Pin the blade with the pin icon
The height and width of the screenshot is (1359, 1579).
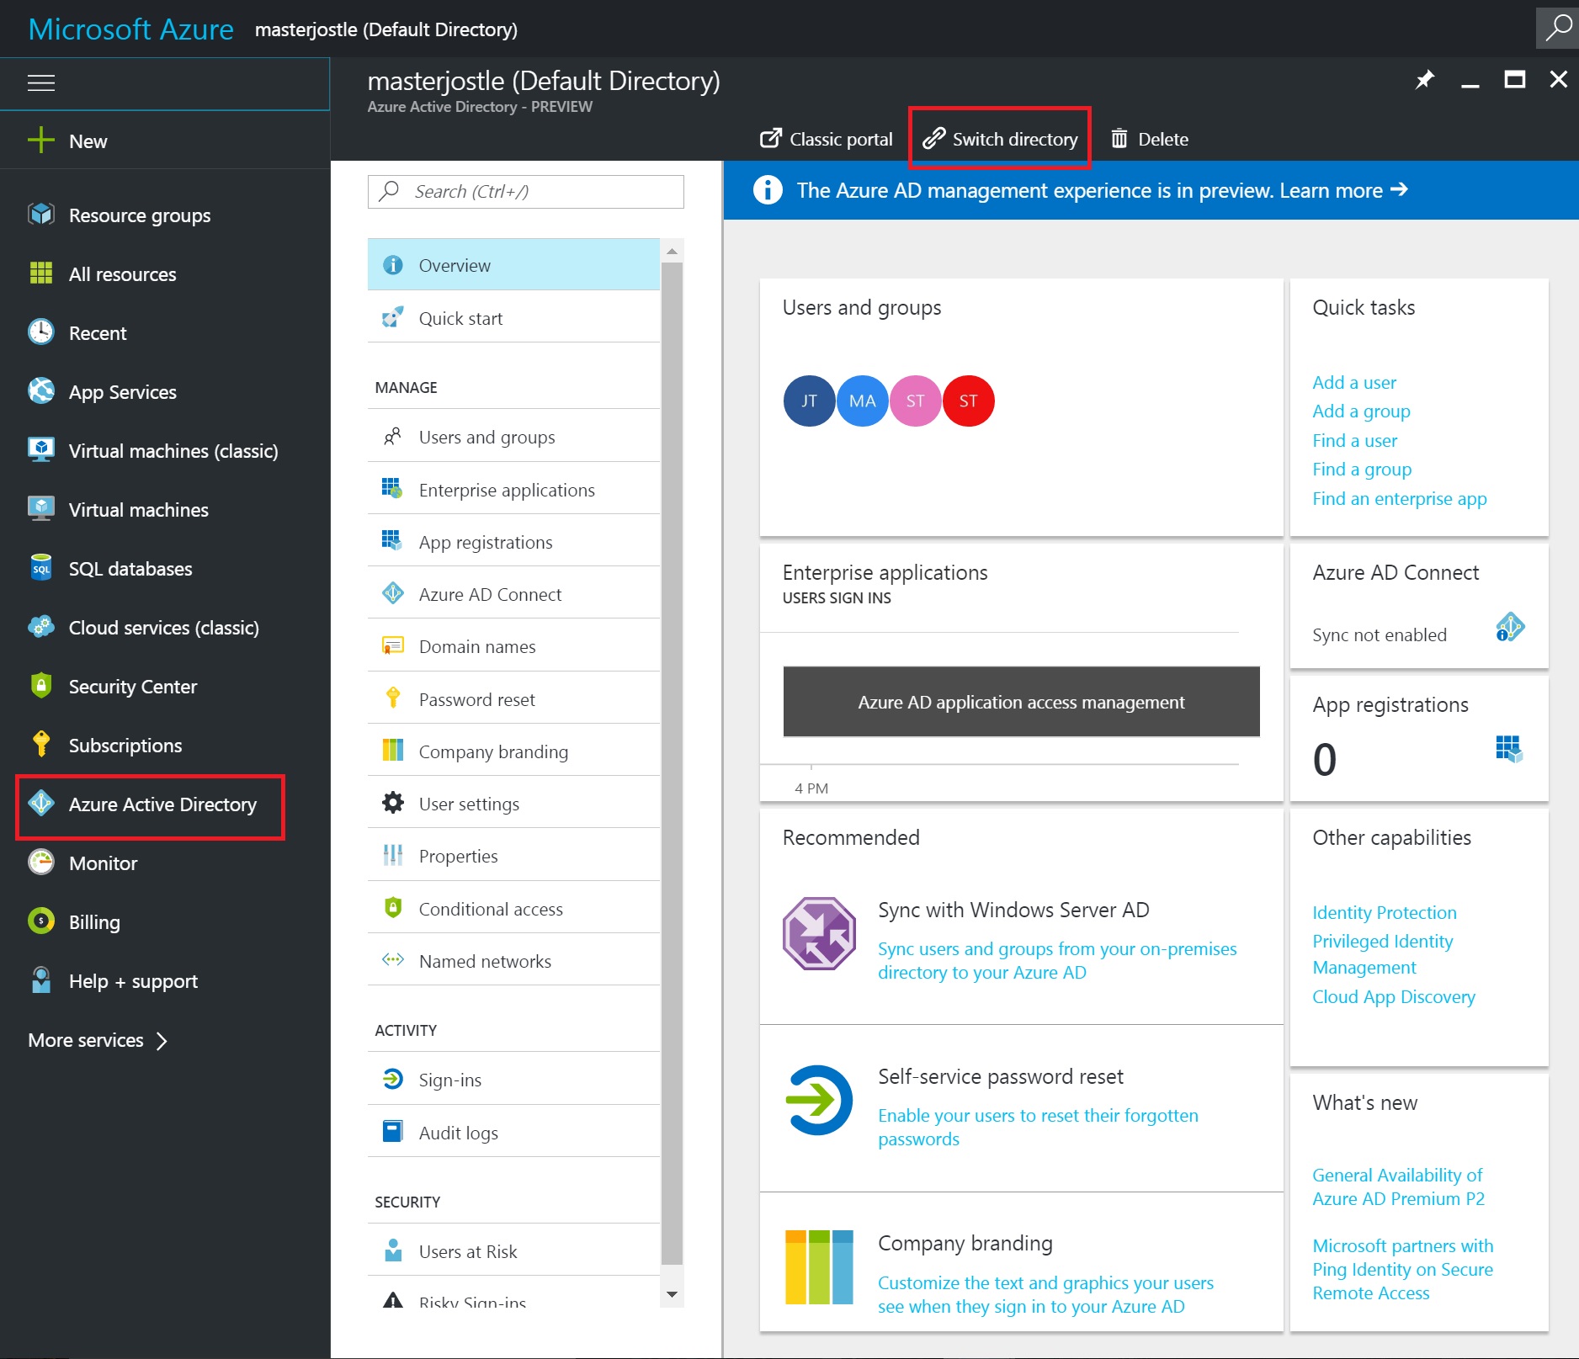tap(1424, 80)
